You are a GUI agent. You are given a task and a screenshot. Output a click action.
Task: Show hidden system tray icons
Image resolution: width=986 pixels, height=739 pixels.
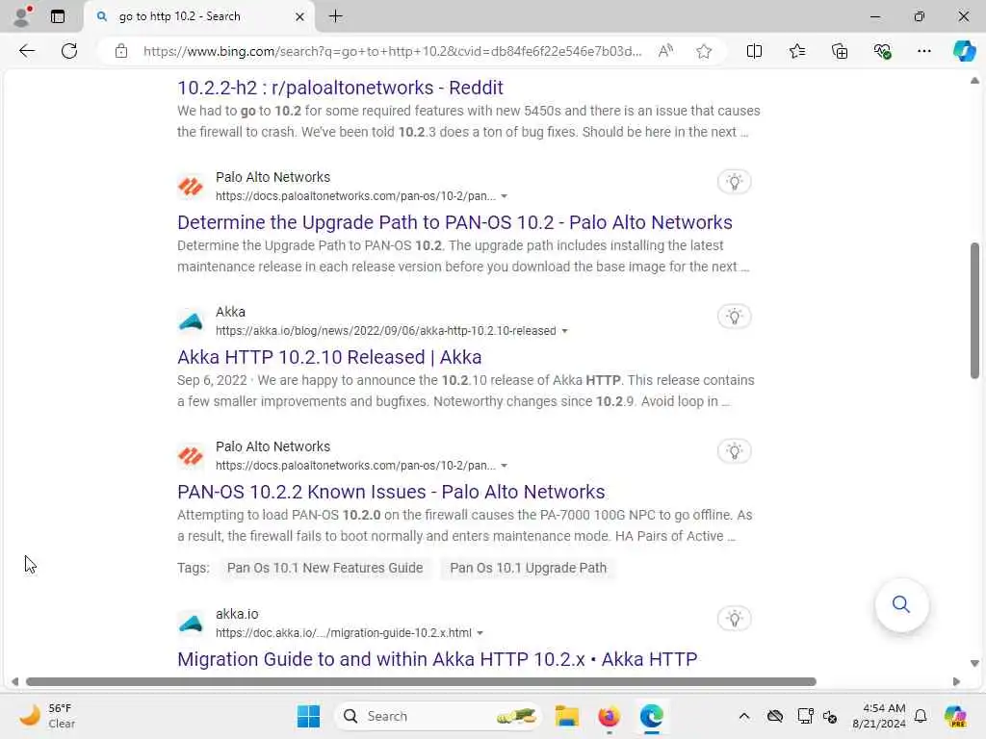point(744,716)
